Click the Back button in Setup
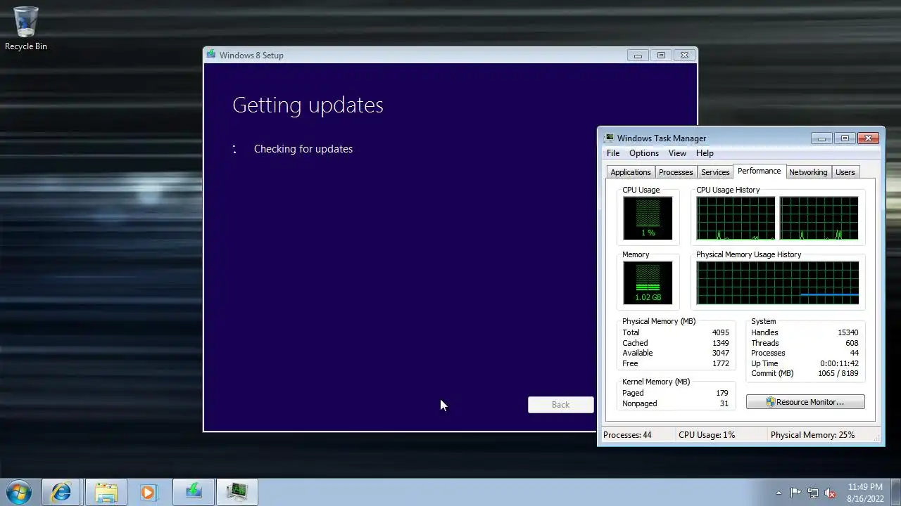This screenshot has width=901, height=506. pos(561,405)
